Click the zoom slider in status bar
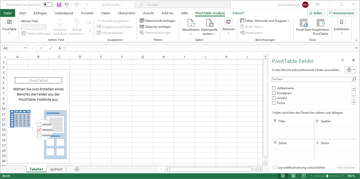 (327, 176)
